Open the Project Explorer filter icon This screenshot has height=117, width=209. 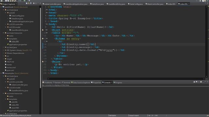coord(31,4)
